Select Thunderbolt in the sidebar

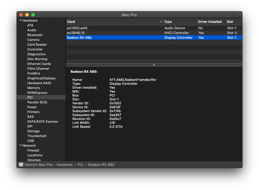(x=37, y=136)
